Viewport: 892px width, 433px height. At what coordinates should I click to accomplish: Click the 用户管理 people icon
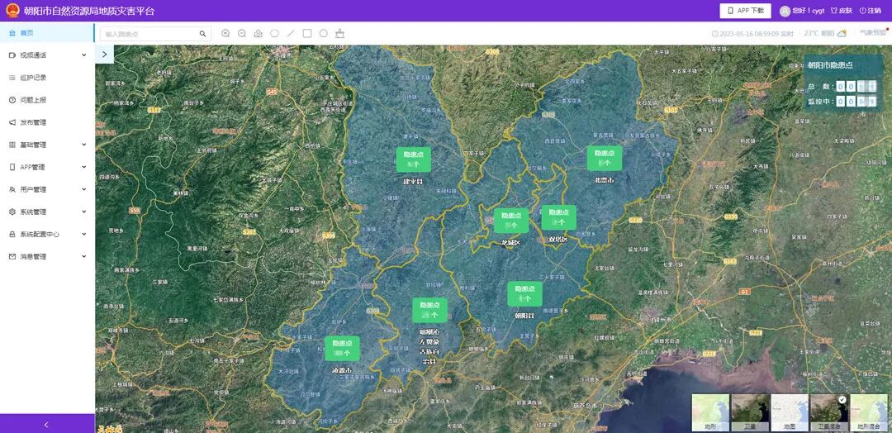click(x=12, y=189)
